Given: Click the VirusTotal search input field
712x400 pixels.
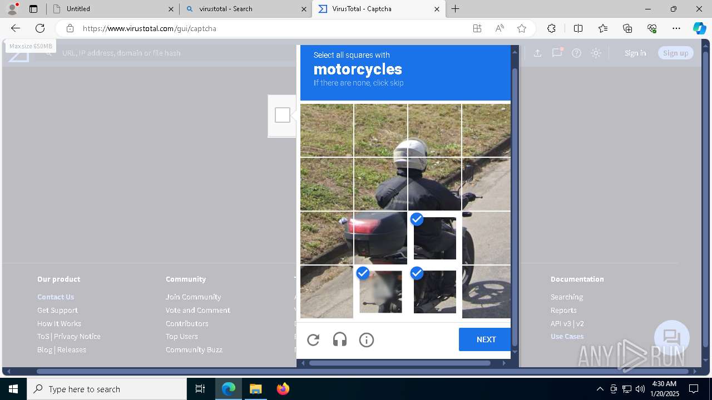Looking at the screenshot, I should pyautogui.click(x=178, y=53).
